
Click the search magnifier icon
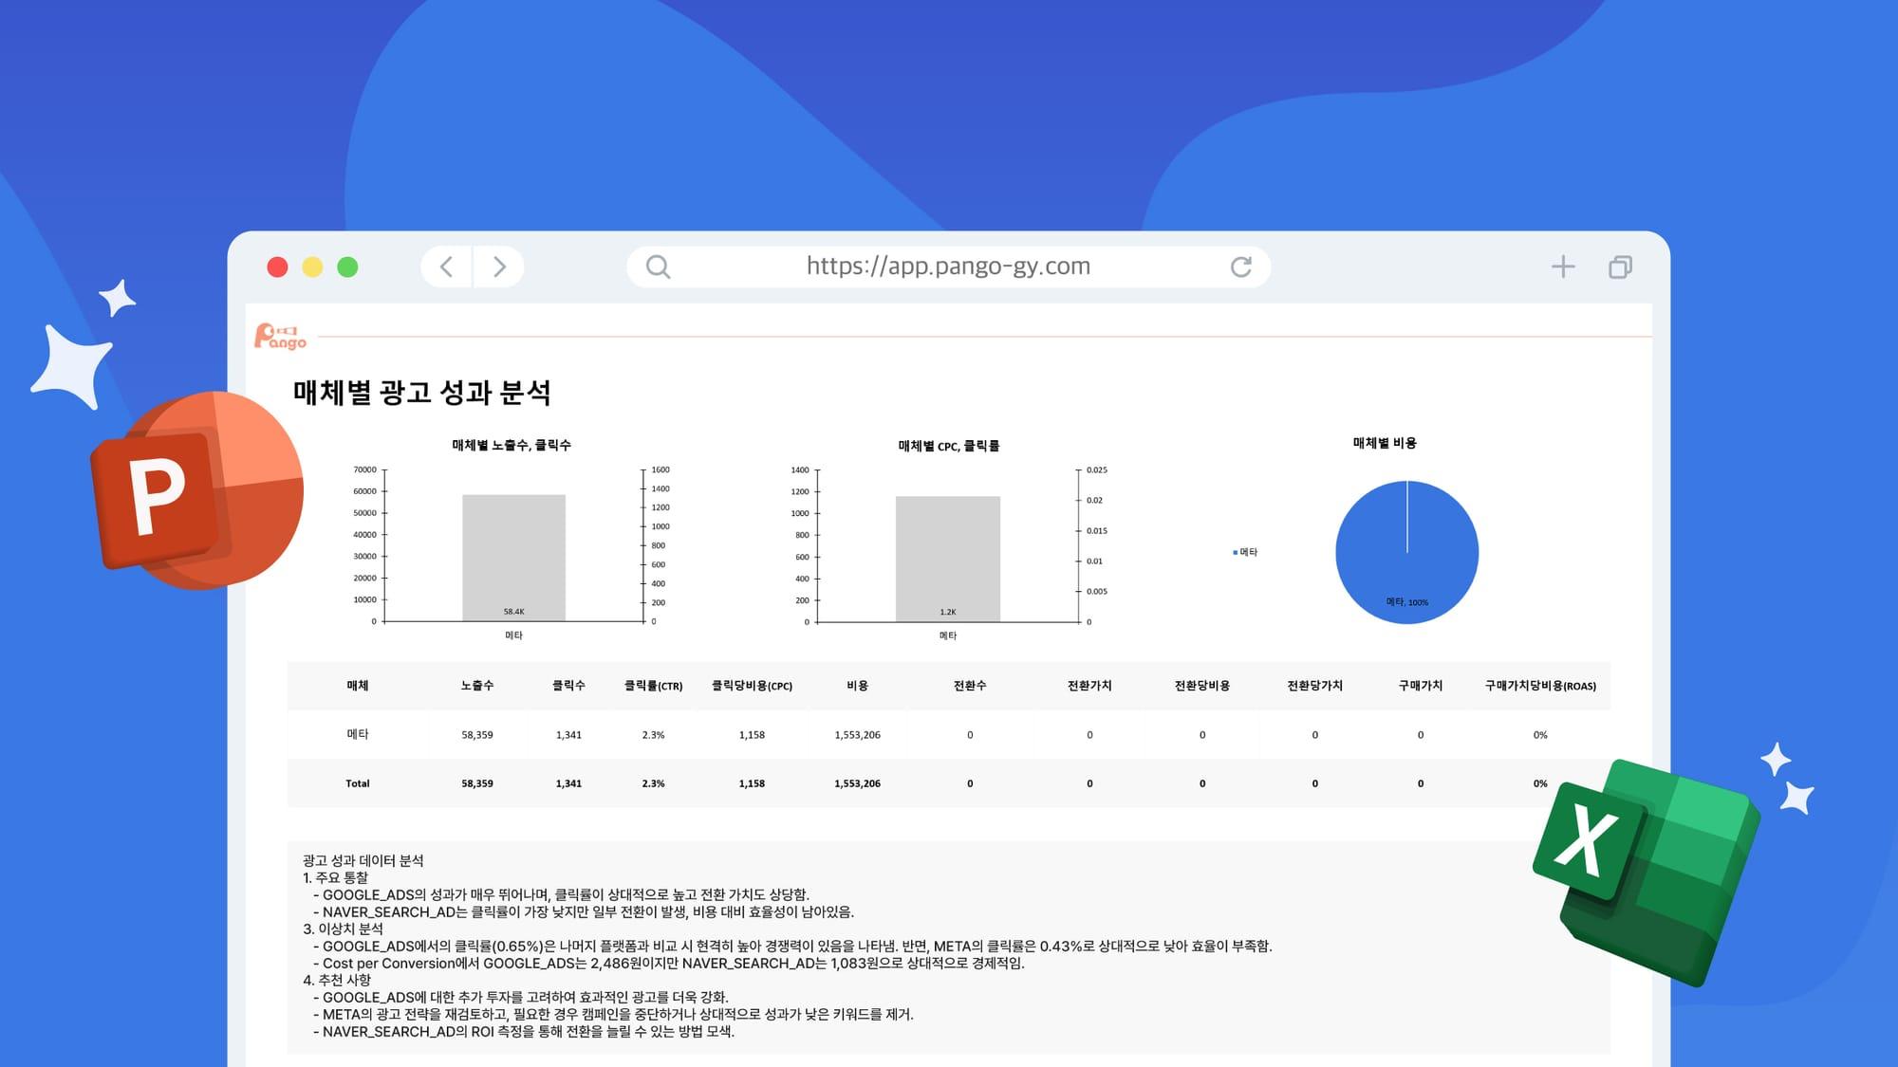(x=658, y=267)
